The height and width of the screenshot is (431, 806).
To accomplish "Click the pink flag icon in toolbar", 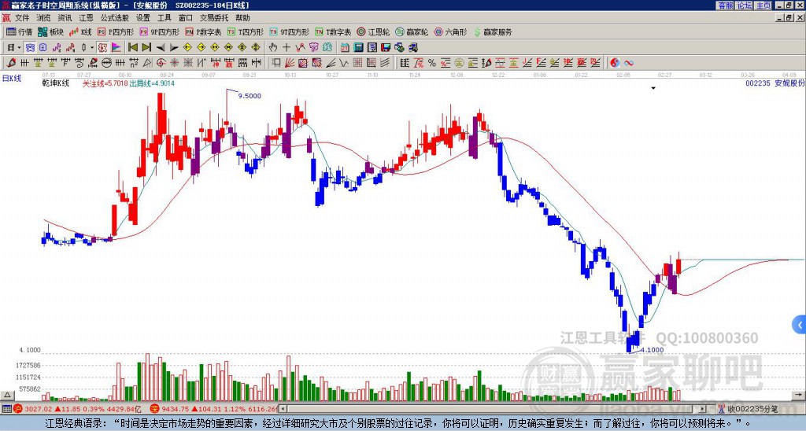I will 116,48.
